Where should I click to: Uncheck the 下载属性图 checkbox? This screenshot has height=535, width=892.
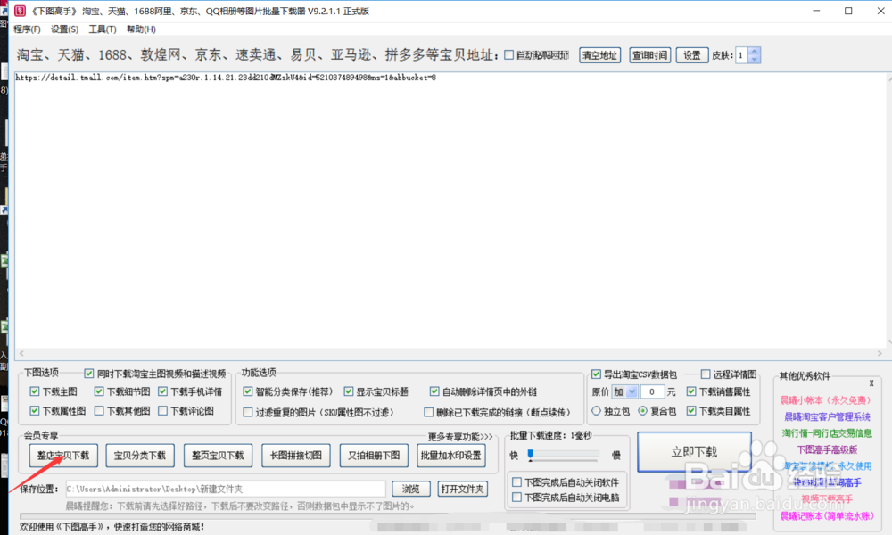tap(35, 410)
